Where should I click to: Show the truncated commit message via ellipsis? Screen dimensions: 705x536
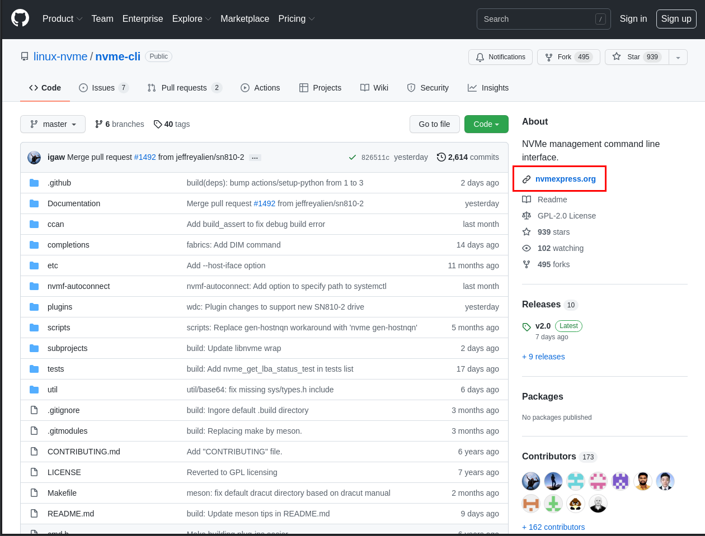coord(255,157)
